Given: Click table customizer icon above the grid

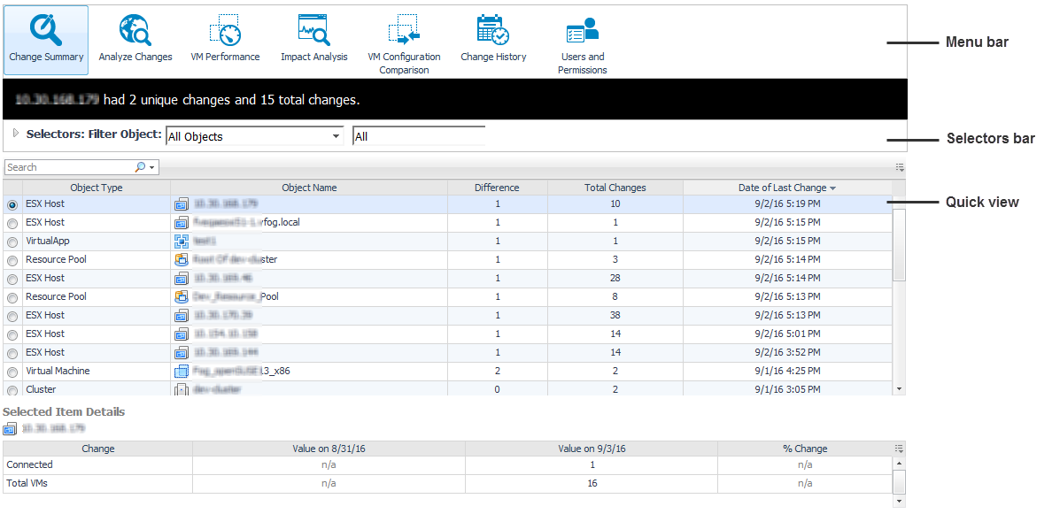Looking at the screenshot, I should [900, 167].
